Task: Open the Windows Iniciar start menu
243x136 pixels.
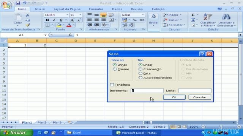Action: [x=16, y=133]
